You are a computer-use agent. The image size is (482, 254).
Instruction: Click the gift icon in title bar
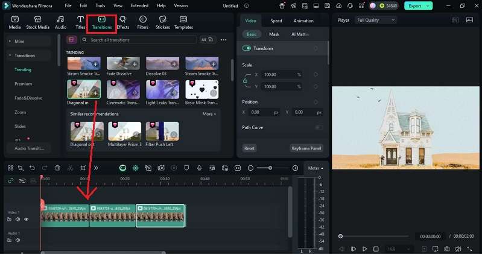282,5
